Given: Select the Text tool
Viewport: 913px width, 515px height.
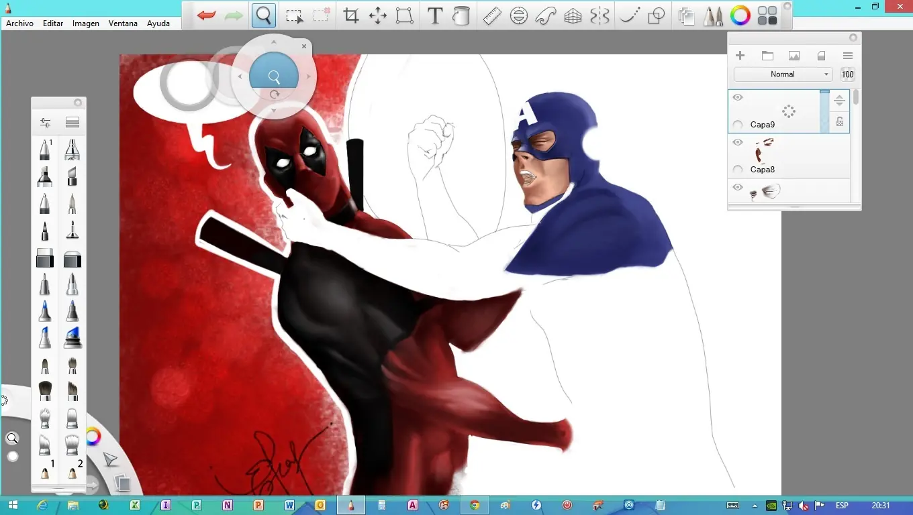Looking at the screenshot, I should [435, 15].
